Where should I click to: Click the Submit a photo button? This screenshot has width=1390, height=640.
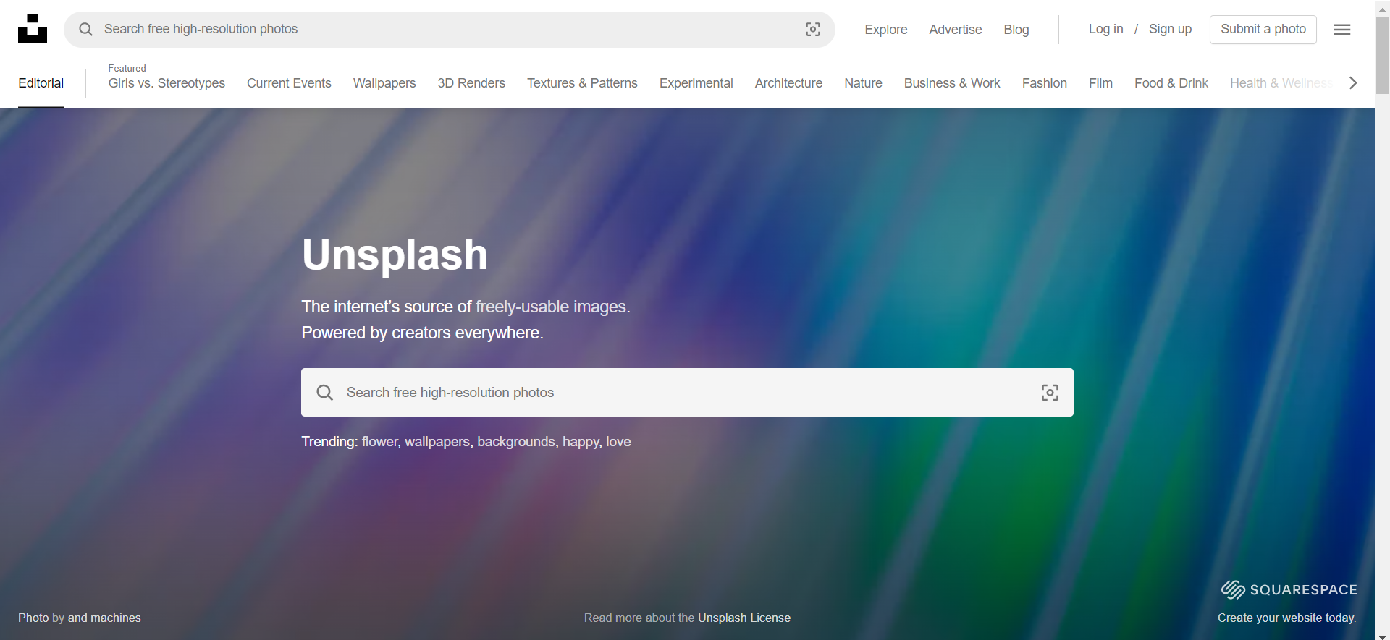click(1263, 29)
